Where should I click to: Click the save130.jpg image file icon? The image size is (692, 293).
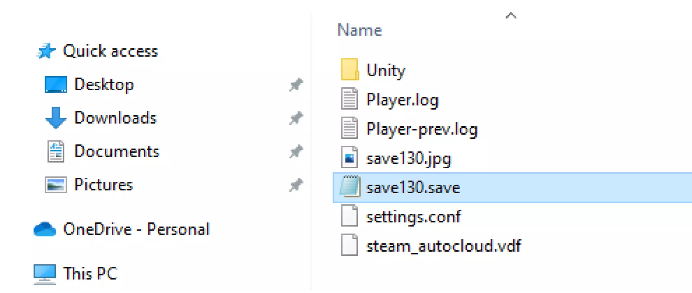click(349, 158)
